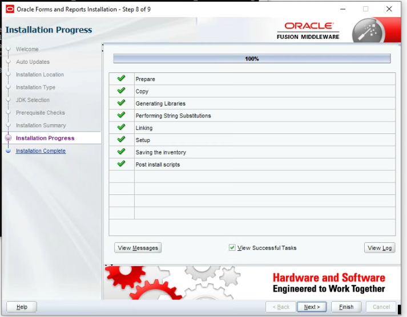Image resolution: width=407 pixels, height=317 pixels.
Task: Minimize the installer window
Action: coord(343,9)
